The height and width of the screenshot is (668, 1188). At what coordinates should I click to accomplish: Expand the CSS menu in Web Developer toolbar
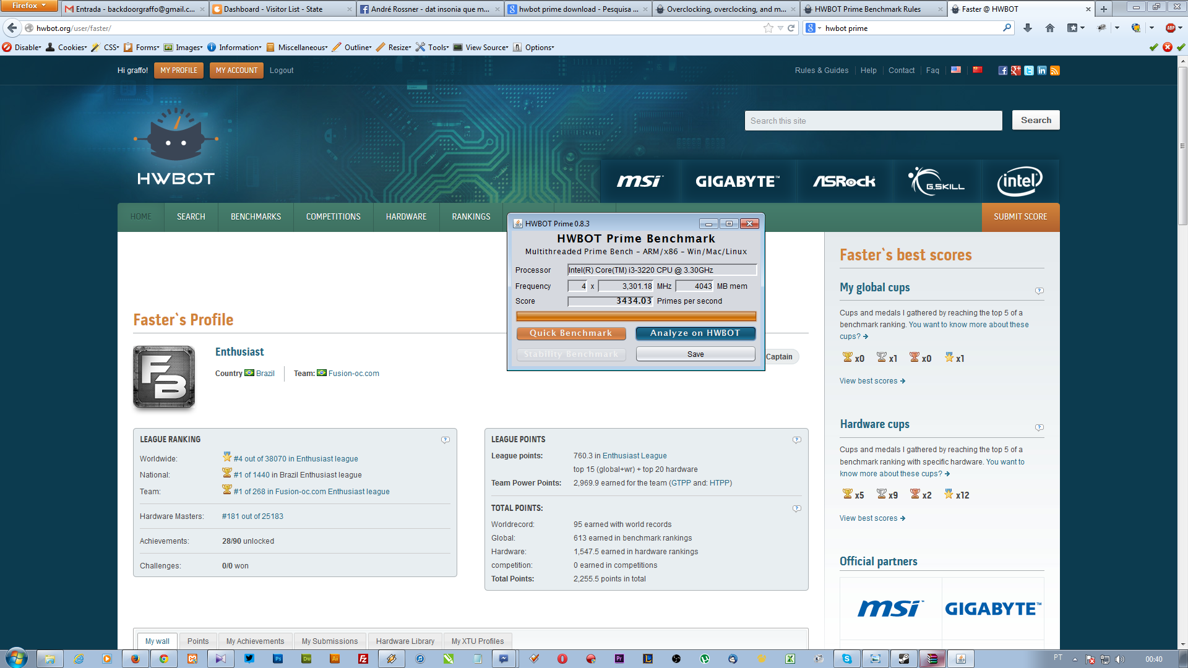pos(105,47)
